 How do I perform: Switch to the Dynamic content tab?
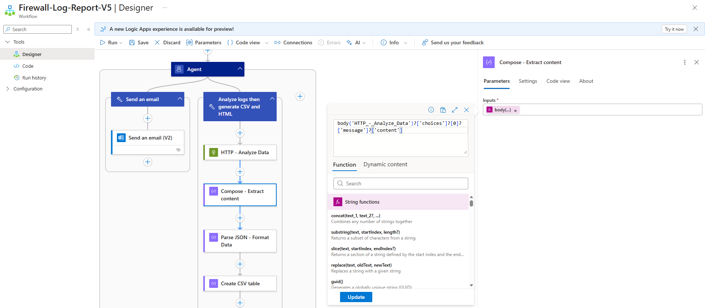click(x=385, y=164)
